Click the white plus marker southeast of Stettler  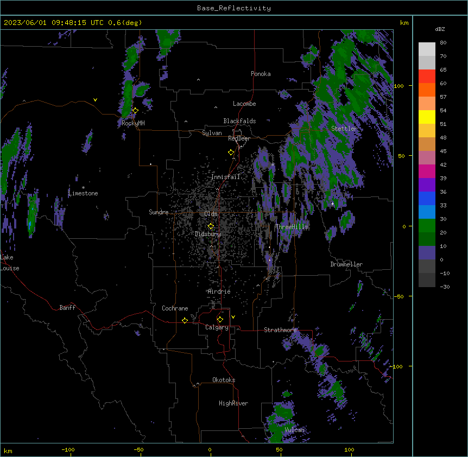332,204
